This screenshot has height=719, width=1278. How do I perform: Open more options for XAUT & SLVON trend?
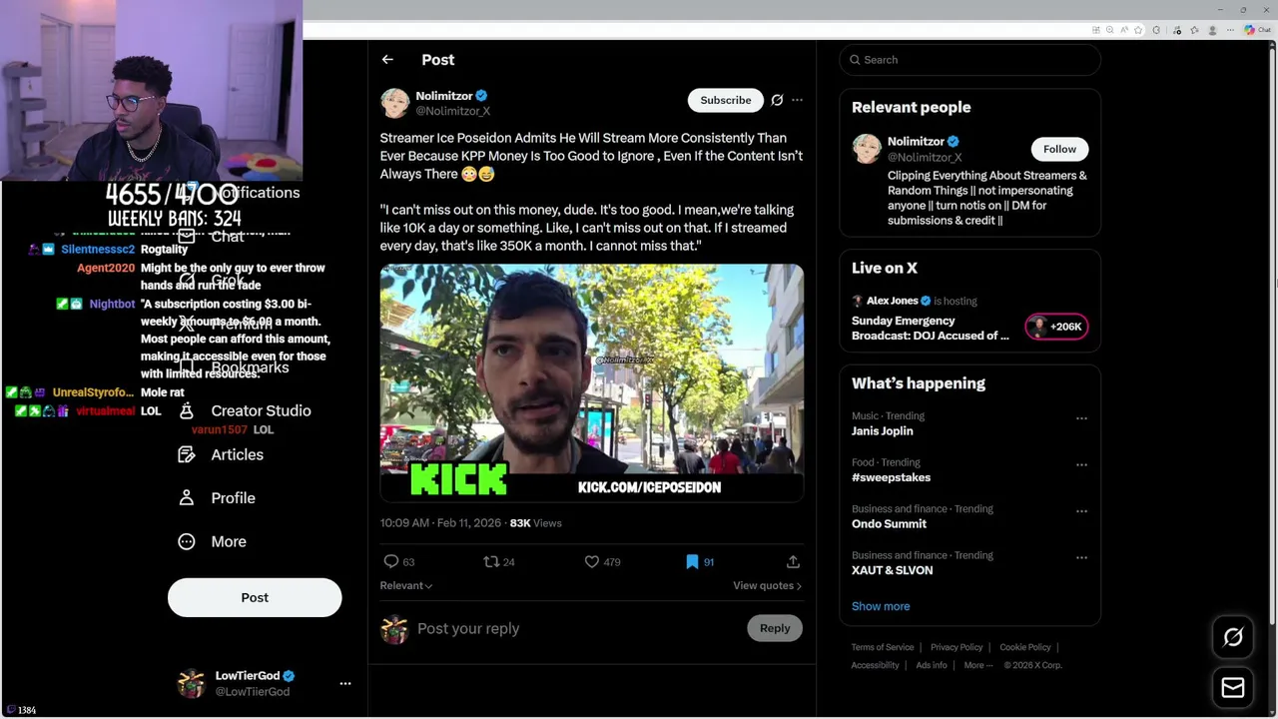point(1081,557)
